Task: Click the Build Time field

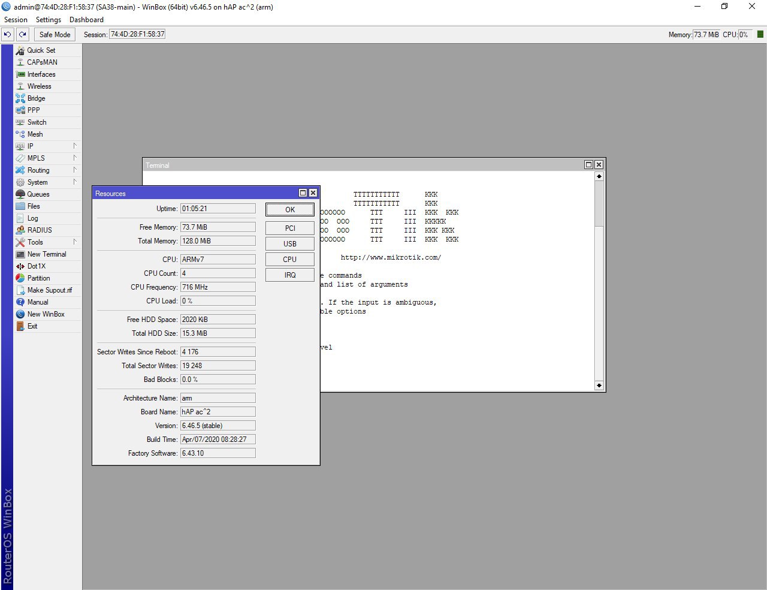Action: [218, 440]
